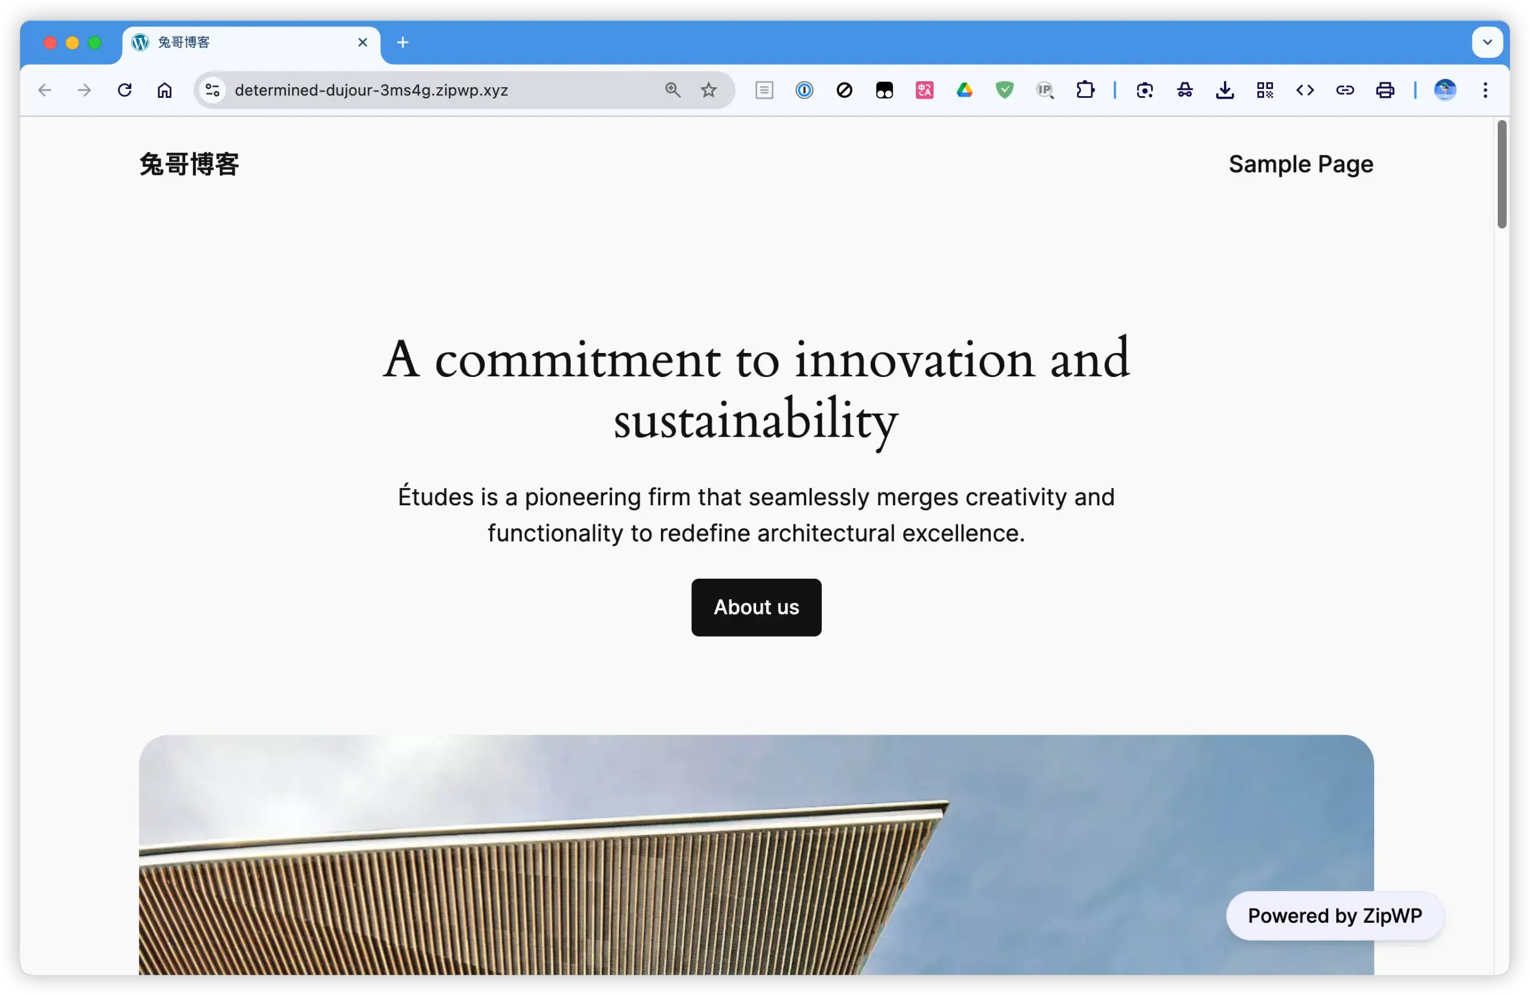Open the browser home page
This screenshot has width=1530, height=995.
(164, 90)
